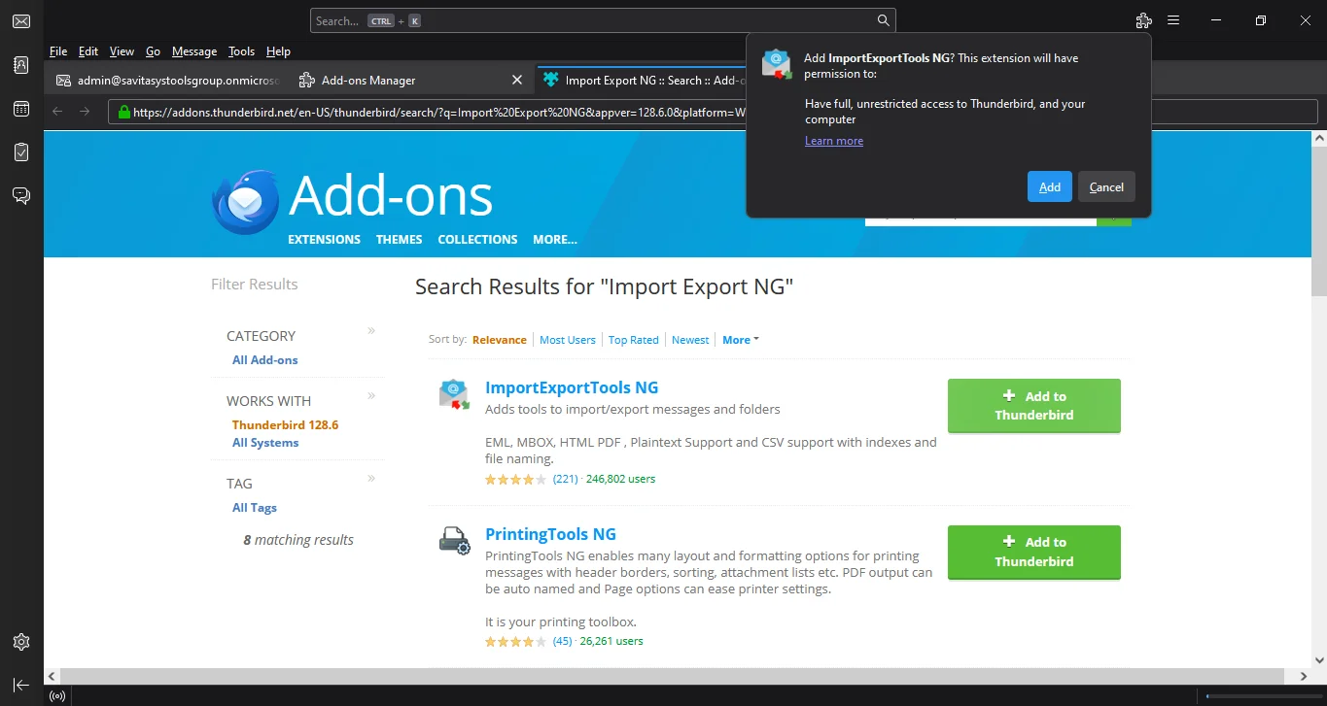Close the Add-ons Manager tab
Image resolution: width=1327 pixels, height=706 pixels.
(517, 80)
